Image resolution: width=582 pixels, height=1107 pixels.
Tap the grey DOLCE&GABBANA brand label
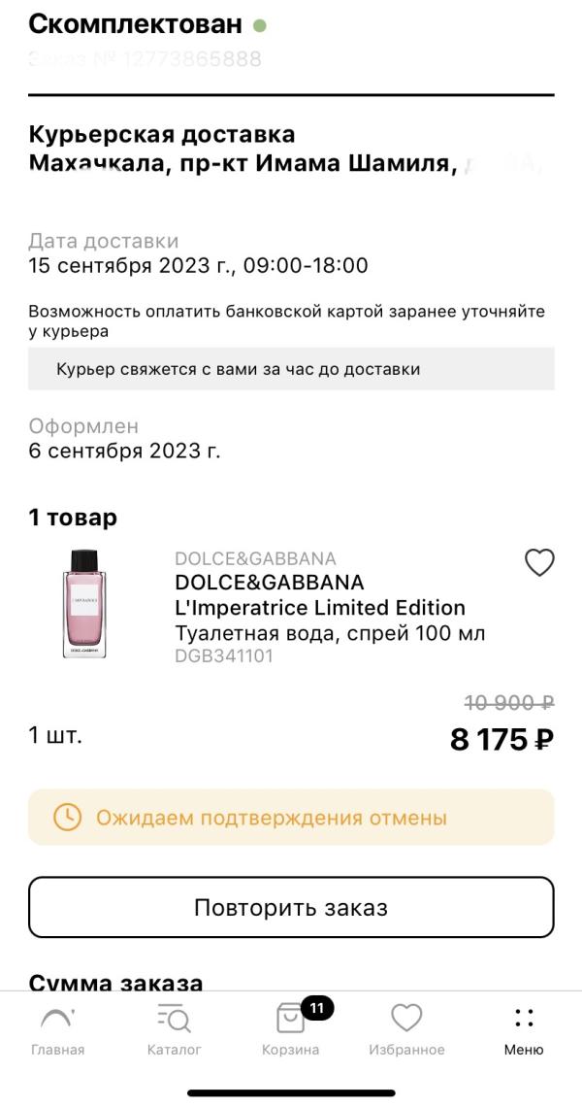pyautogui.click(x=255, y=559)
